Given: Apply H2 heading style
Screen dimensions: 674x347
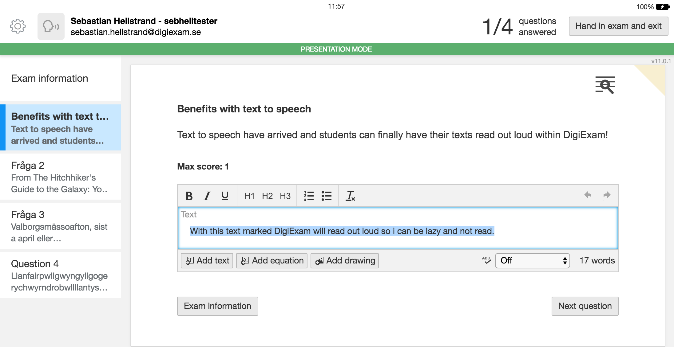Looking at the screenshot, I should tap(267, 196).
